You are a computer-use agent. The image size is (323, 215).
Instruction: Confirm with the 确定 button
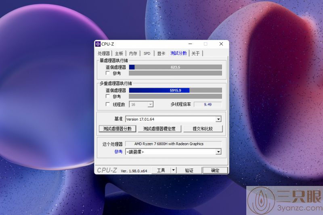[215, 170]
